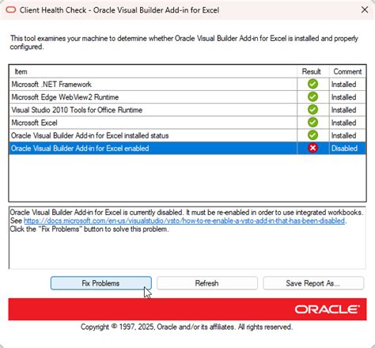Select the Microsoft .NET Framework row
The width and height of the screenshot is (375, 348).
(x=187, y=85)
